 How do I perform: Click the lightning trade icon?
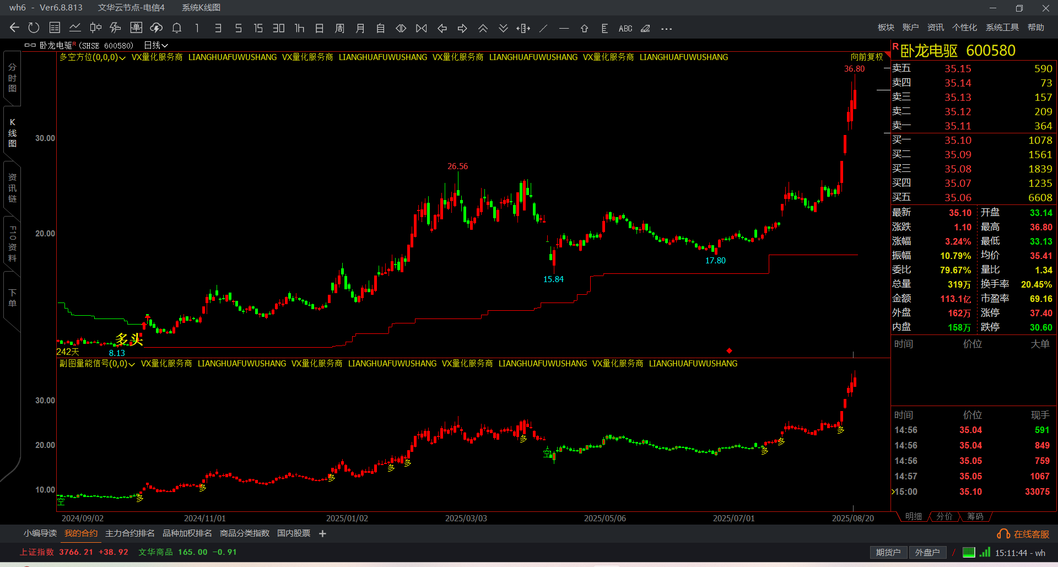click(115, 28)
